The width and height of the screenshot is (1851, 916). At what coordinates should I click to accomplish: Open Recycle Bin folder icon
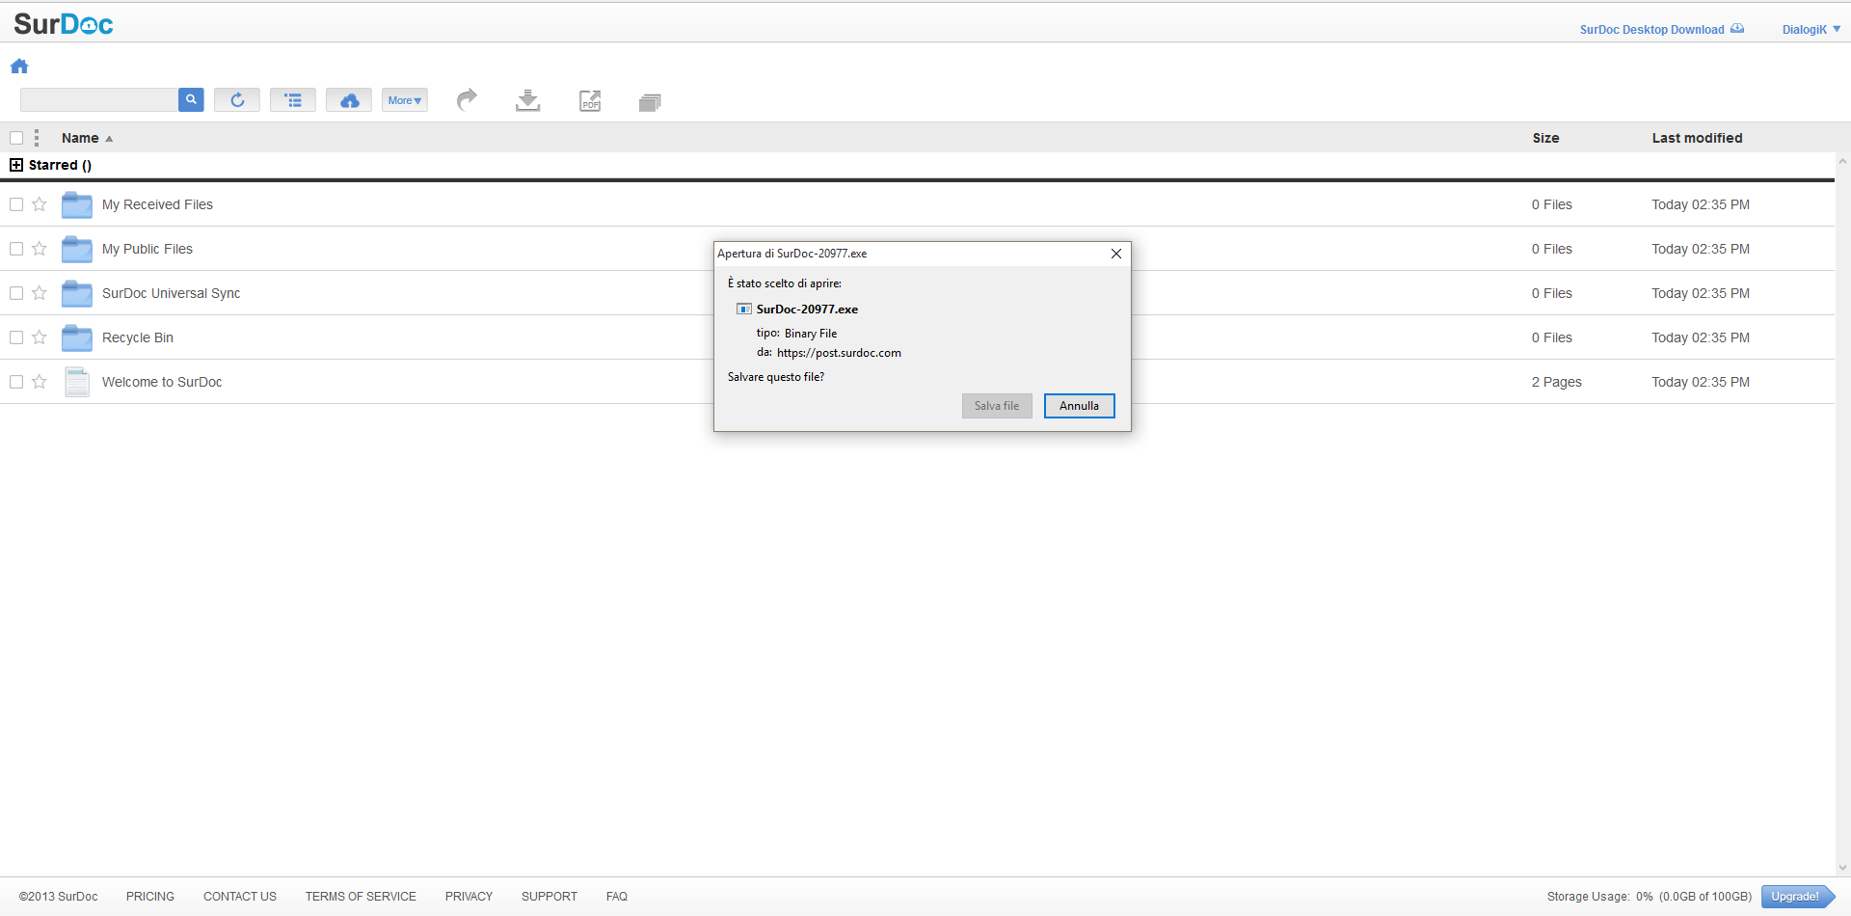77,337
